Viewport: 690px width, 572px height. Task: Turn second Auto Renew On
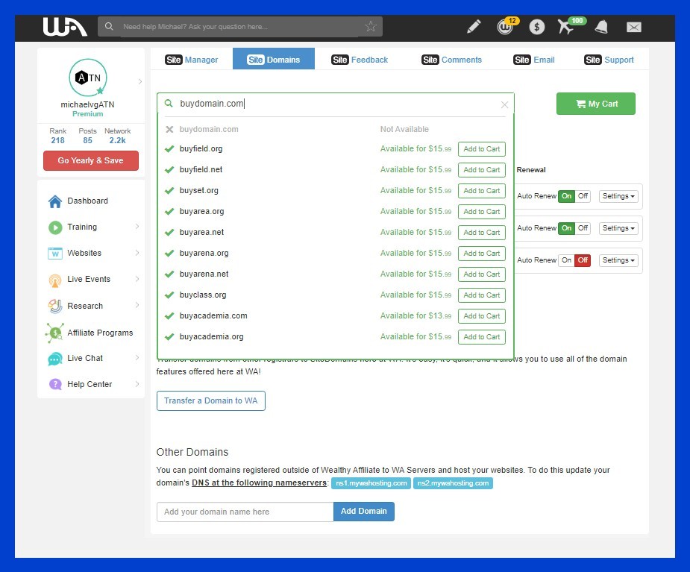pos(566,228)
